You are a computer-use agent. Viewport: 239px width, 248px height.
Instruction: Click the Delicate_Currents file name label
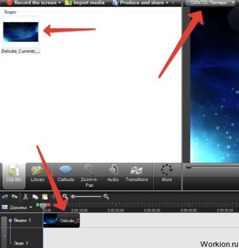pyautogui.click(x=21, y=51)
